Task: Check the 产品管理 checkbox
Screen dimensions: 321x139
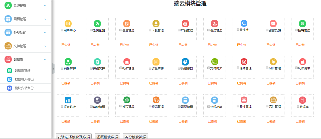Action: coord(179,30)
